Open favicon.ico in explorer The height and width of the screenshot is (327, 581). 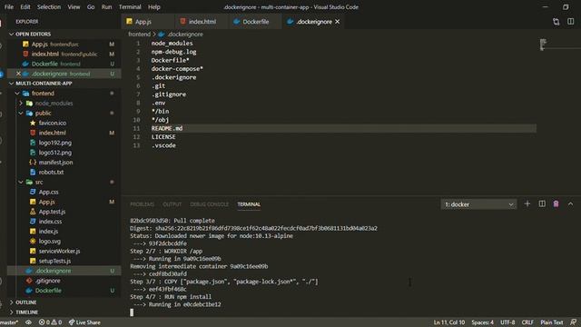(x=53, y=123)
